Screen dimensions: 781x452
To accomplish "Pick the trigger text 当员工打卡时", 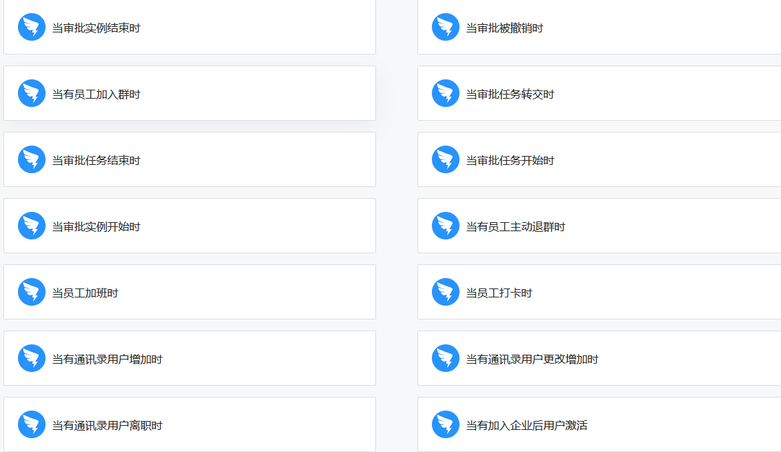I will coord(499,293).
